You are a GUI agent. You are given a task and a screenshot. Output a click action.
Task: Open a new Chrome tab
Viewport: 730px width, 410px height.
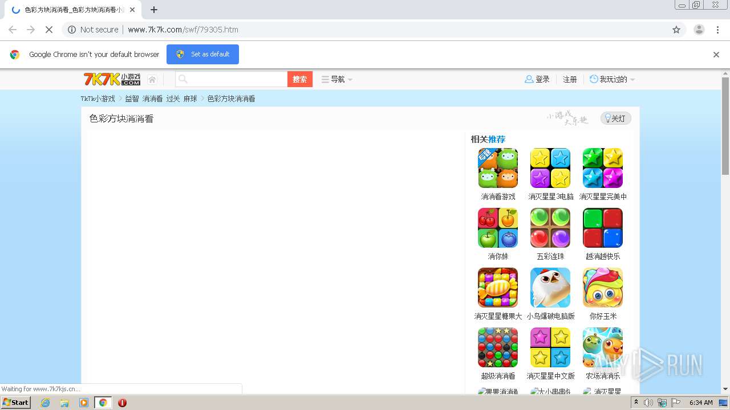[154, 10]
